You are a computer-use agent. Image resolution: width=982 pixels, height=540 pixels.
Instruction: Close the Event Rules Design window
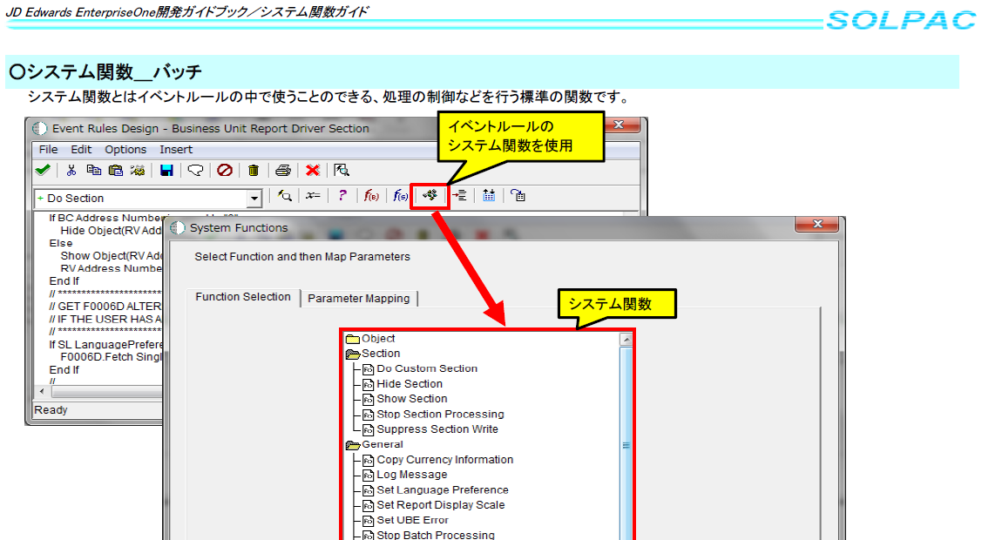tap(620, 125)
